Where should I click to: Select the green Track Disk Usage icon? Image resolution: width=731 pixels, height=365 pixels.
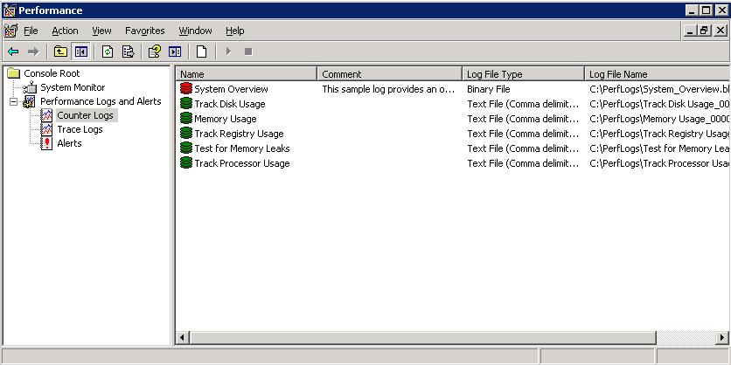coord(186,104)
